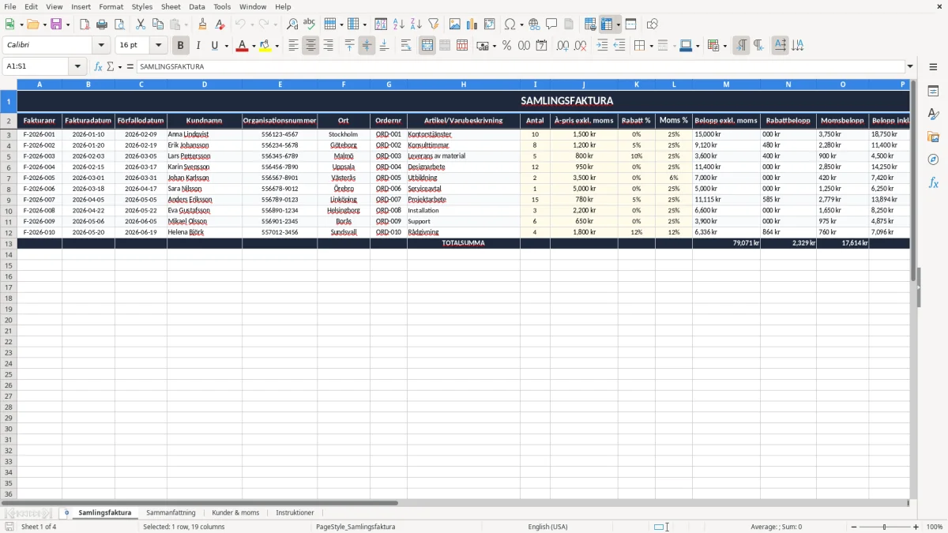
Task: Click Increase Indent icon
Action: 602,46
